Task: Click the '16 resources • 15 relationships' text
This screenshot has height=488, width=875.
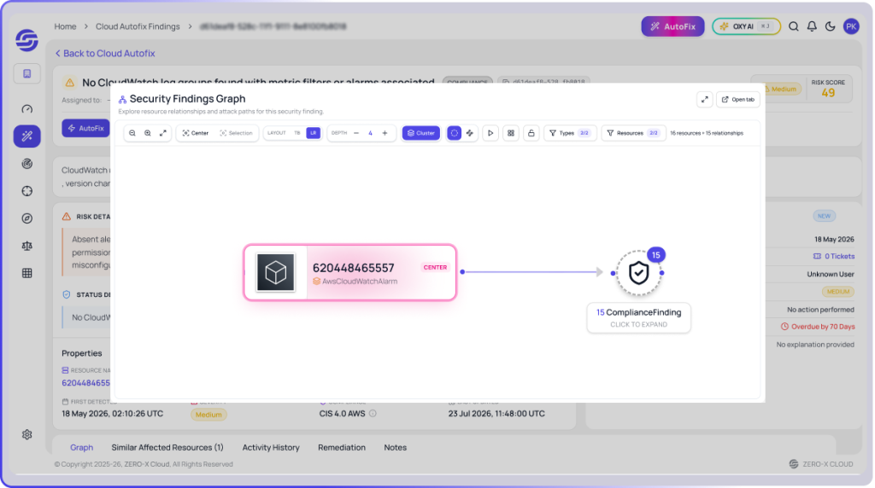Action: point(707,133)
